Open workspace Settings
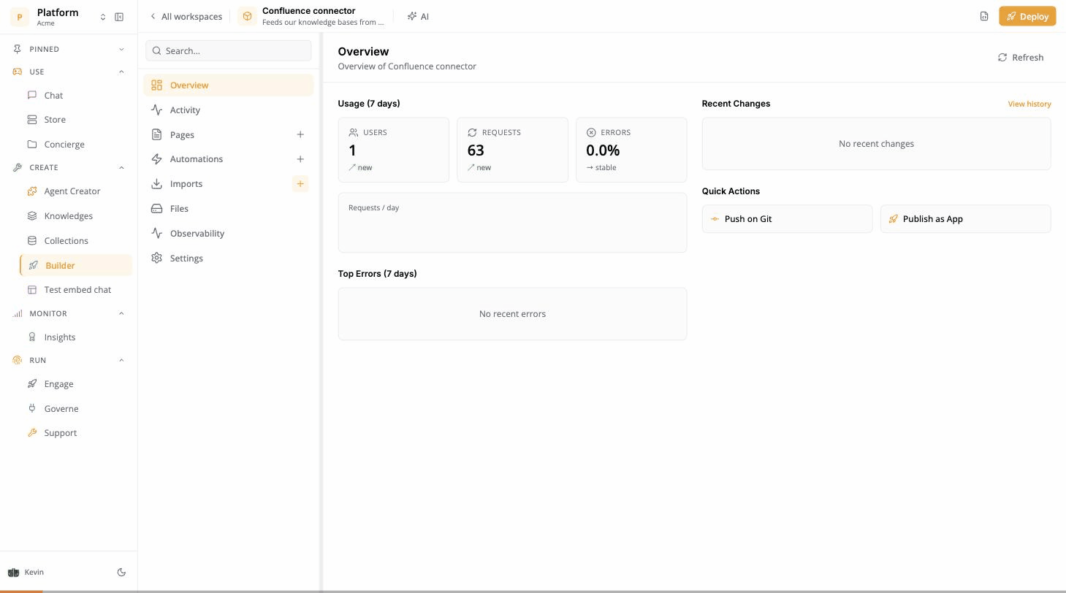 point(229,259)
